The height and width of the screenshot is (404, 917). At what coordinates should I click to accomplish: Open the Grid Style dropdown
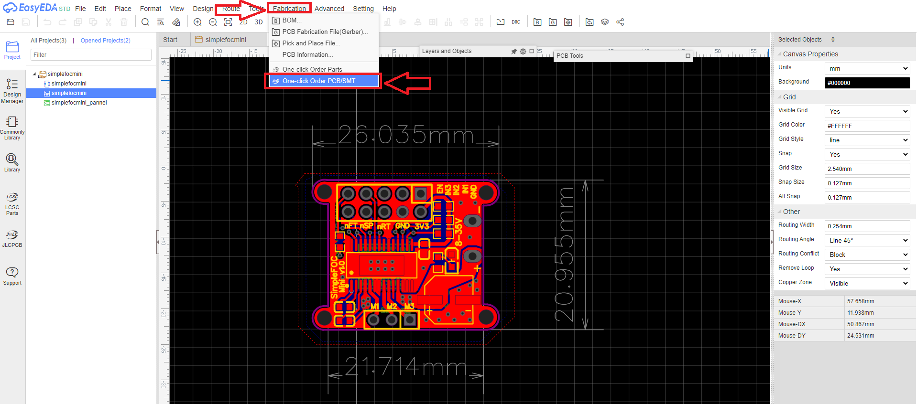pos(867,140)
